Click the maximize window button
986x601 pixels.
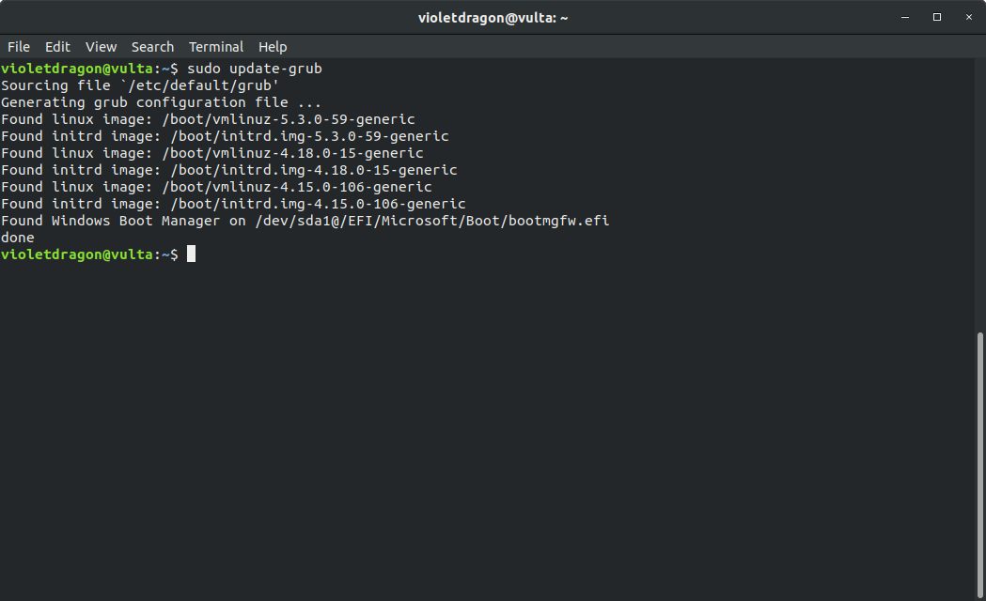tap(936, 17)
